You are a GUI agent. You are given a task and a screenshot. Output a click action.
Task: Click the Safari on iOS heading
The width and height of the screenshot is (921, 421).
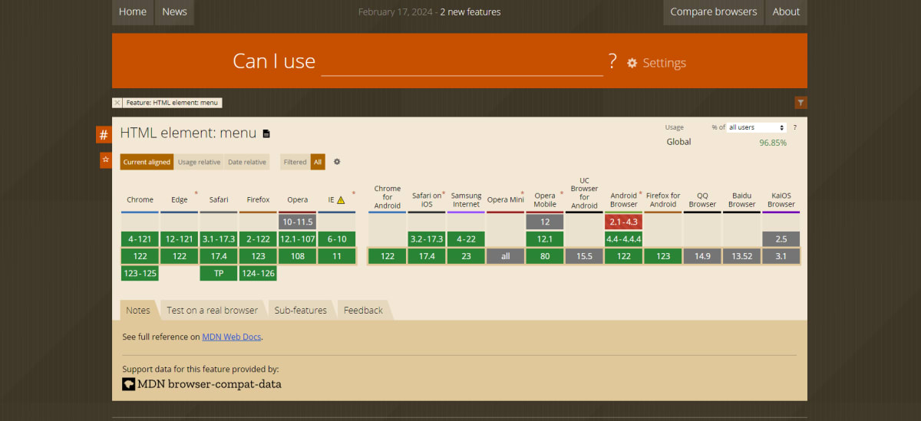coord(427,199)
